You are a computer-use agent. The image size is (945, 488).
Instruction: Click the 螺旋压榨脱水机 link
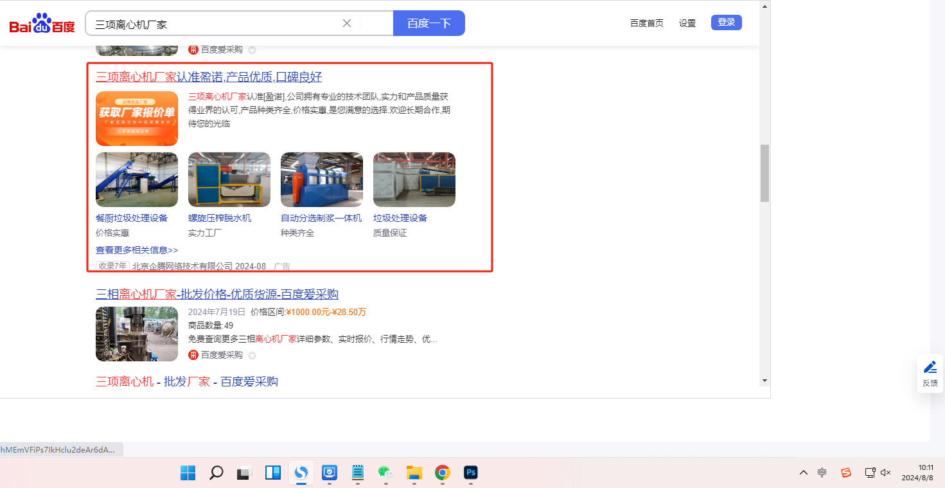pyautogui.click(x=220, y=218)
